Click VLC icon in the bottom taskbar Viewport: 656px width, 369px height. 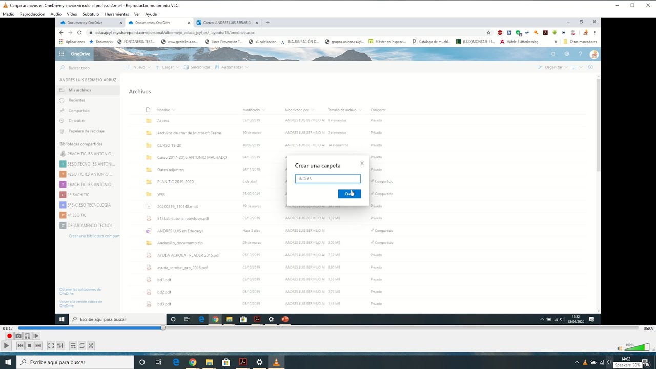[276, 362]
